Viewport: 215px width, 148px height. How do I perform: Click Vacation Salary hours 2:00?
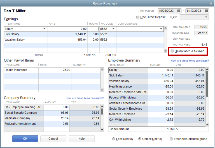click(95, 40)
